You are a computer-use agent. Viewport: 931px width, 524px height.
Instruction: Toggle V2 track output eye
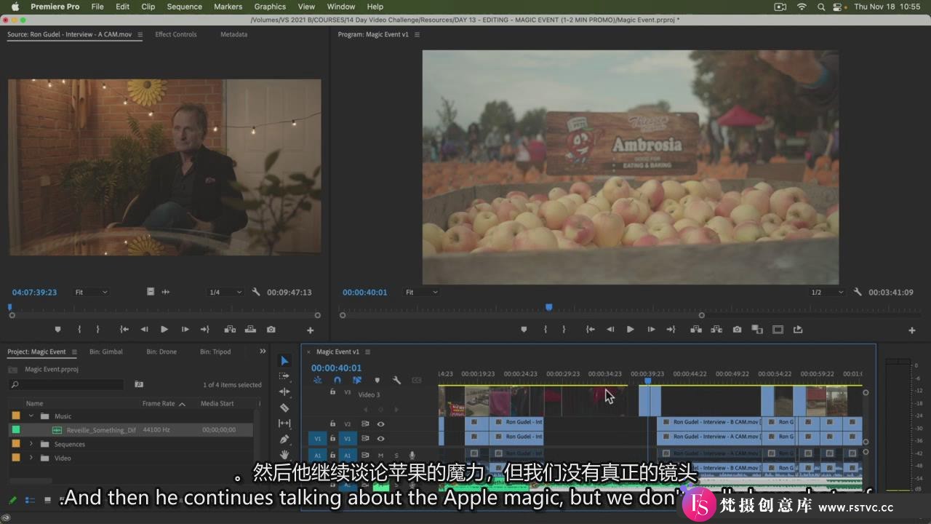click(380, 424)
